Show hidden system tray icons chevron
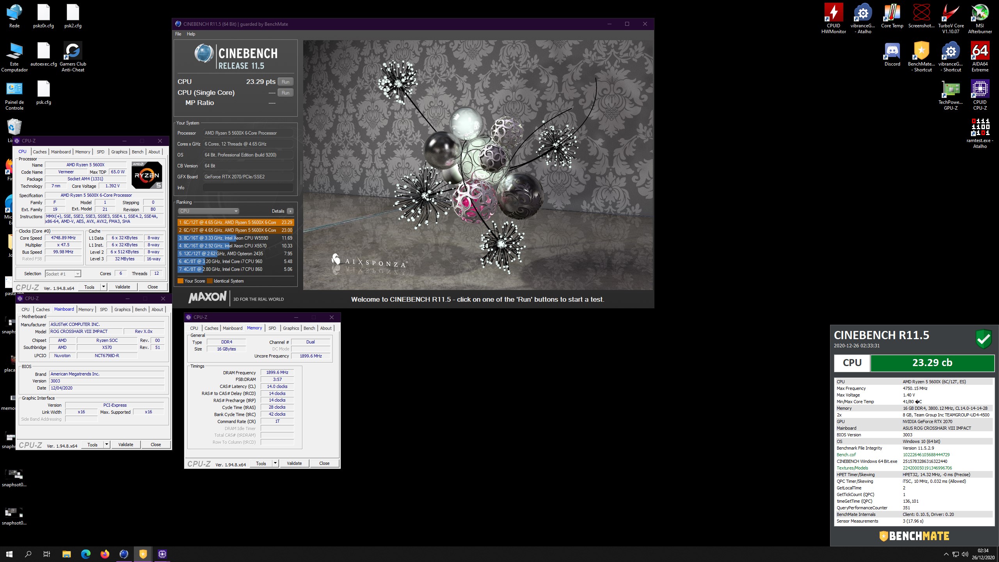Viewport: 999px width, 562px height. (946, 554)
